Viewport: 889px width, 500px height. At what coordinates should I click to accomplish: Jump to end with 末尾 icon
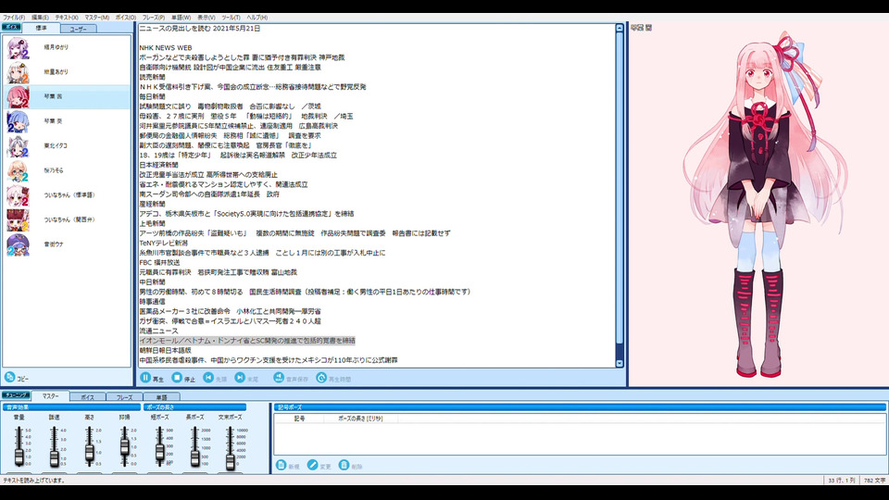coord(240,378)
